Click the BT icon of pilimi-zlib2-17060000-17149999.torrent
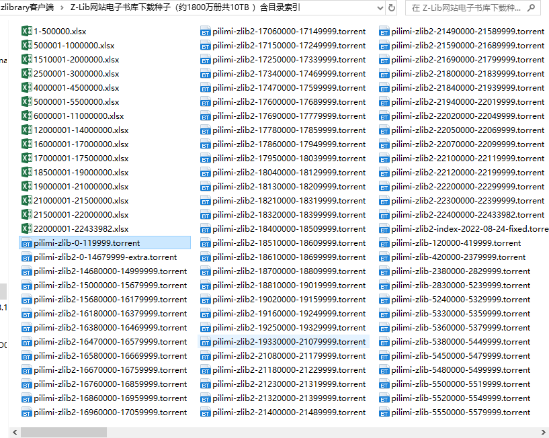The height and width of the screenshot is (438, 549). click(x=206, y=32)
